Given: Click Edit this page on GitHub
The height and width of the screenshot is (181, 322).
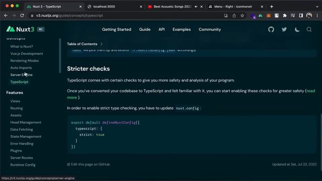Looking at the screenshot, I should (x=89, y=164).
